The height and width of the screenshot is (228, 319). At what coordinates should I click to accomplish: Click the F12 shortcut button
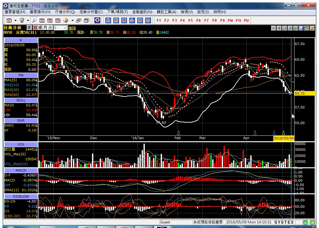[246, 20]
